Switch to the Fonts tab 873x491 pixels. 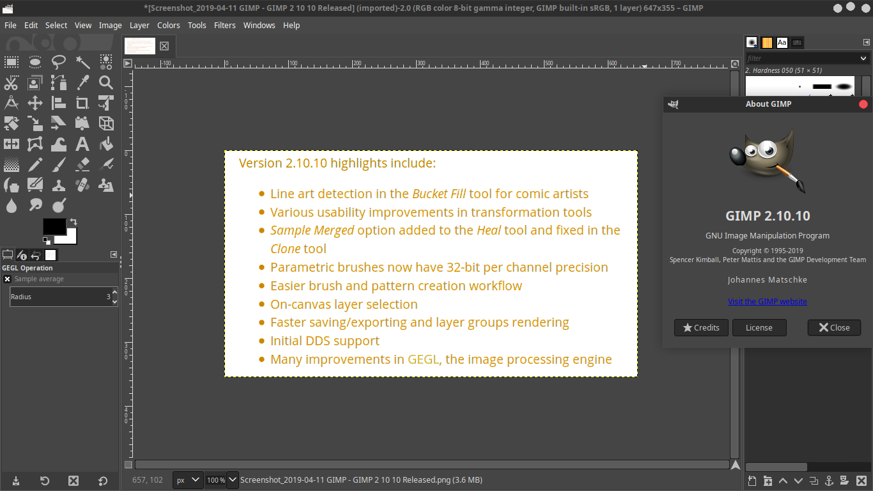782,43
